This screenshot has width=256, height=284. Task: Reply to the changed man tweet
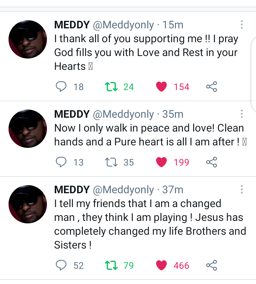62,265
